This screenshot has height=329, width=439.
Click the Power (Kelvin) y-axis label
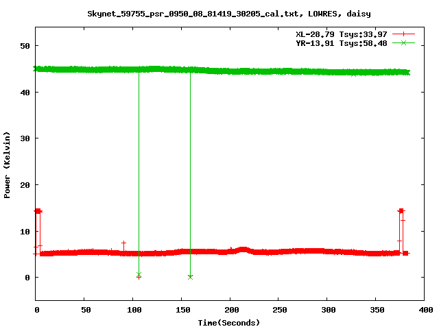(x=7, y=165)
